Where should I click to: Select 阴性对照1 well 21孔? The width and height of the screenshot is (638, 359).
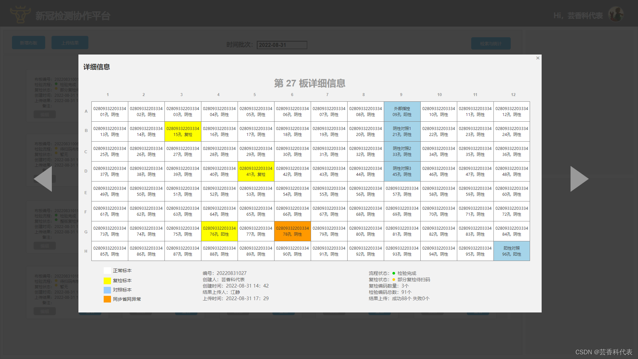[x=402, y=131]
